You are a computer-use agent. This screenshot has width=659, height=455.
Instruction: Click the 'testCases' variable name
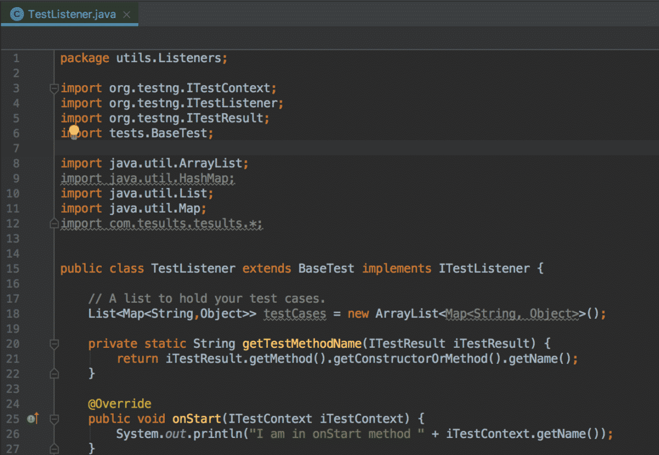(295, 314)
